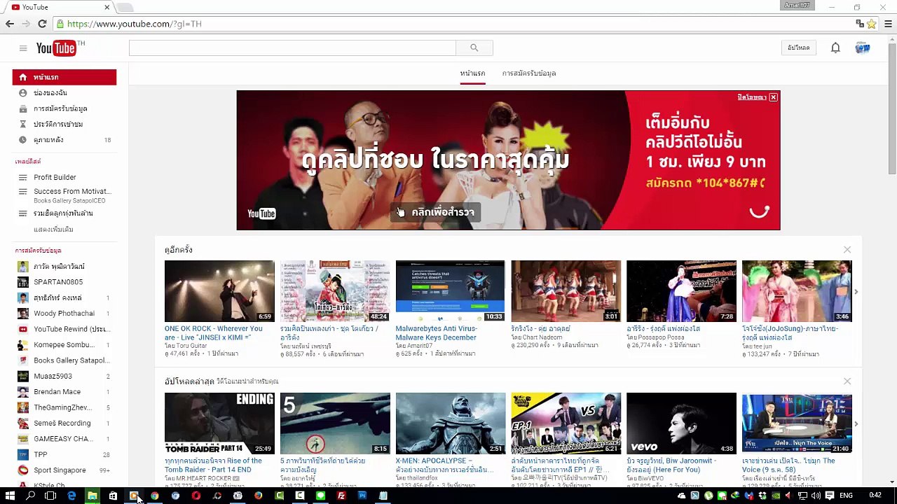This screenshot has height=504, width=897.
Task: Open taskbar search magnifier
Action: [x=31, y=496]
